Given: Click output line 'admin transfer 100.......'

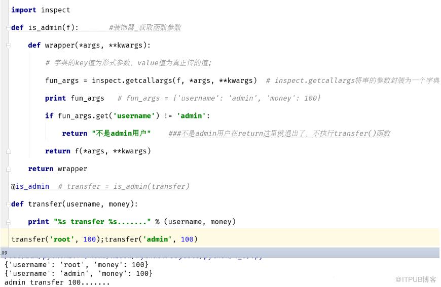Looking at the screenshot, I should tap(57, 282).
